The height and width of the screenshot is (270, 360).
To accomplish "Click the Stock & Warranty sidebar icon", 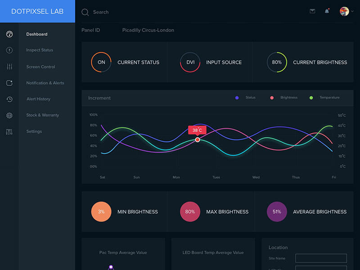I will tap(9, 115).
